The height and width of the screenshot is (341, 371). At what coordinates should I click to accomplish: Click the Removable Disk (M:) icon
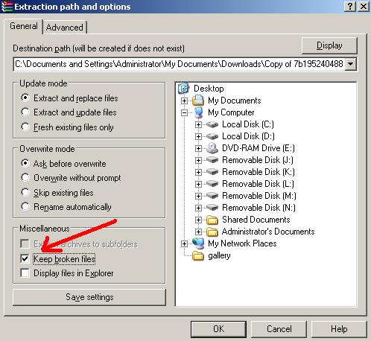(212, 196)
